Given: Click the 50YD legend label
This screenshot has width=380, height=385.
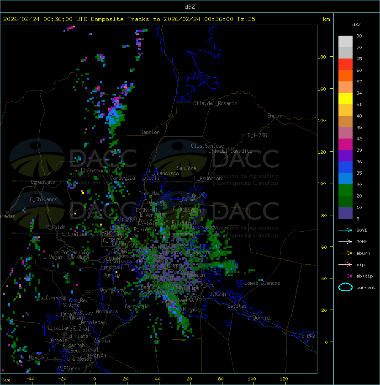Looking at the screenshot, I should coord(362,230).
